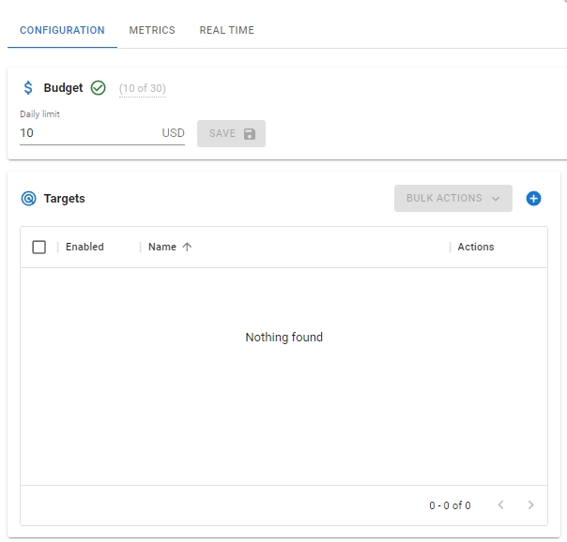This screenshot has height=542, width=567.
Task: Select the Configuration tab
Action: point(62,30)
